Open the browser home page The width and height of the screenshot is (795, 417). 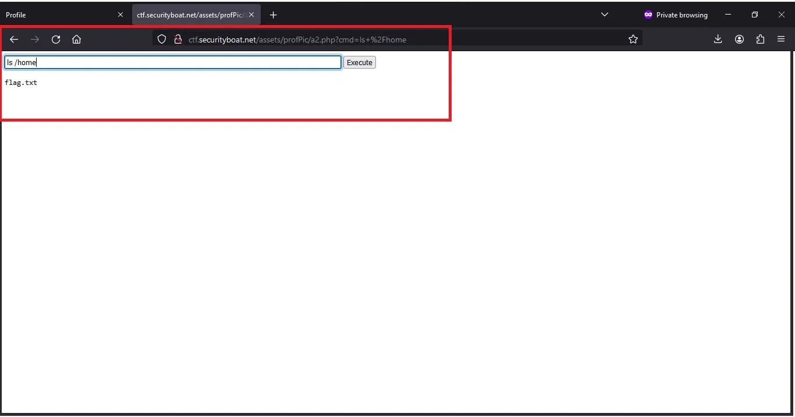point(76,40)
